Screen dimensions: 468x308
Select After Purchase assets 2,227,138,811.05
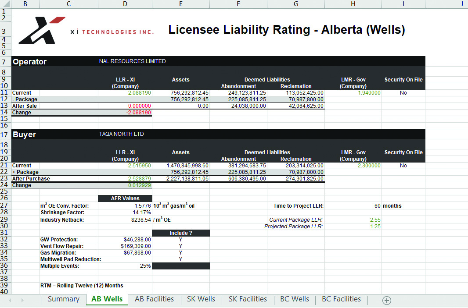(187, 179)
